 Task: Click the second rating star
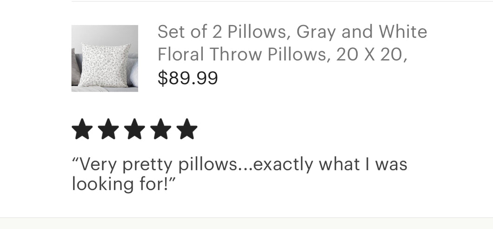click(108, 129)
